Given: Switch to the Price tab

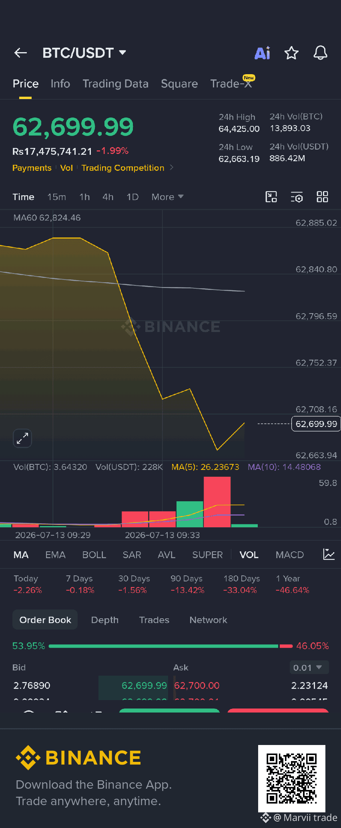Looking at the screenshot, I should coord(26,84).
